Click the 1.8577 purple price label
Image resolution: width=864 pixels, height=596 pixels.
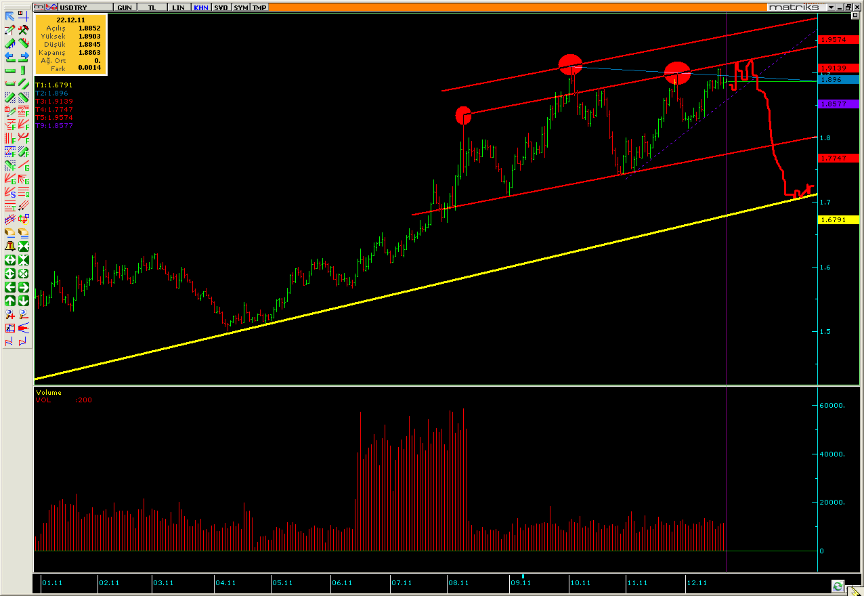pyautogui.click(x=838, y=104)
